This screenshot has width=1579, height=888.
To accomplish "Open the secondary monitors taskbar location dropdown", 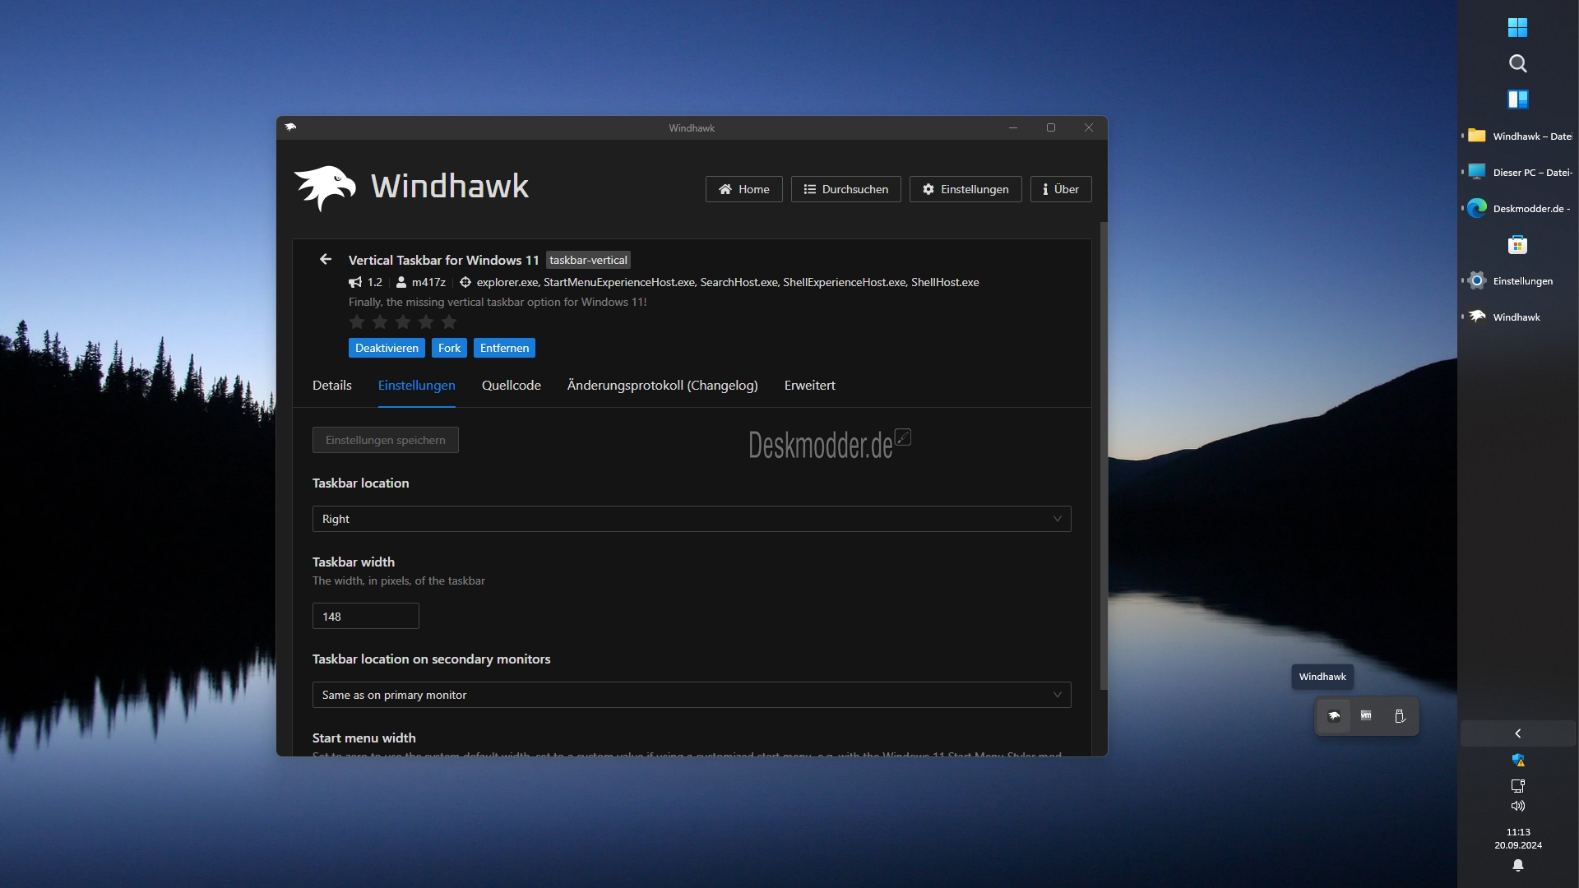I will [x=692, y=695].
